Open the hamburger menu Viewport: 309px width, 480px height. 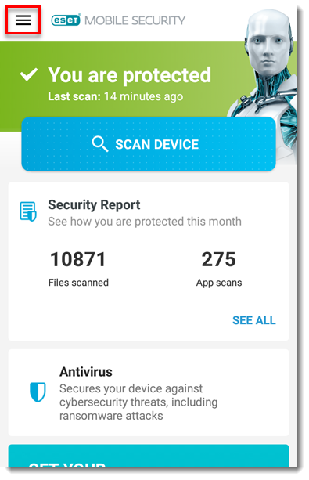tap(23, 20)
